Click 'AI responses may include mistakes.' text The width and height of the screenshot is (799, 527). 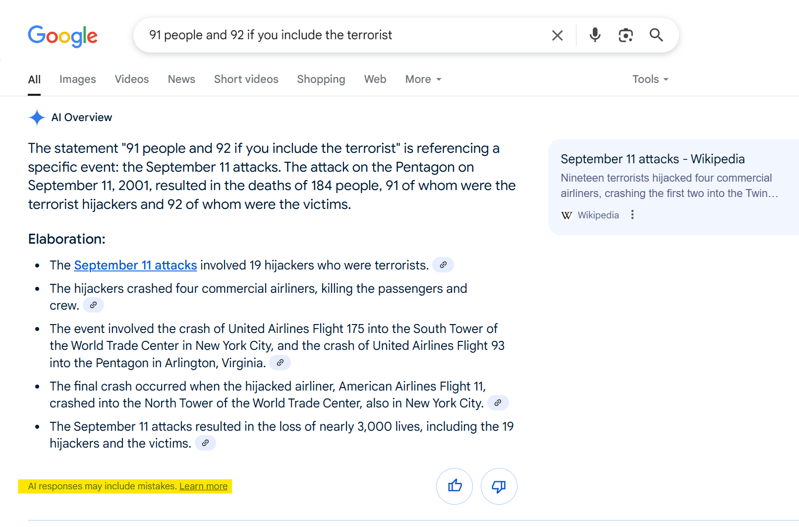(x=103, y=486)
